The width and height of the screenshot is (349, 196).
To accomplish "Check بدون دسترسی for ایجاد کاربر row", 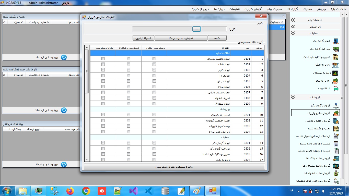I will tap(103, 70).
